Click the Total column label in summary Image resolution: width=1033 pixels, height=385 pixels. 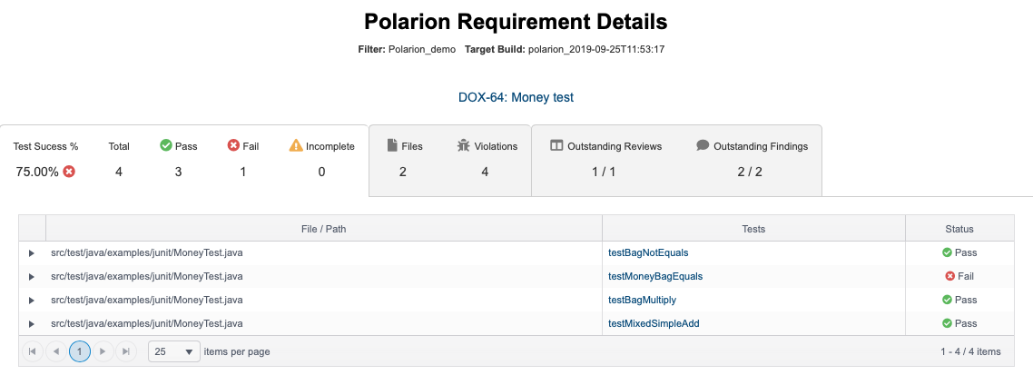pos(119,146)
